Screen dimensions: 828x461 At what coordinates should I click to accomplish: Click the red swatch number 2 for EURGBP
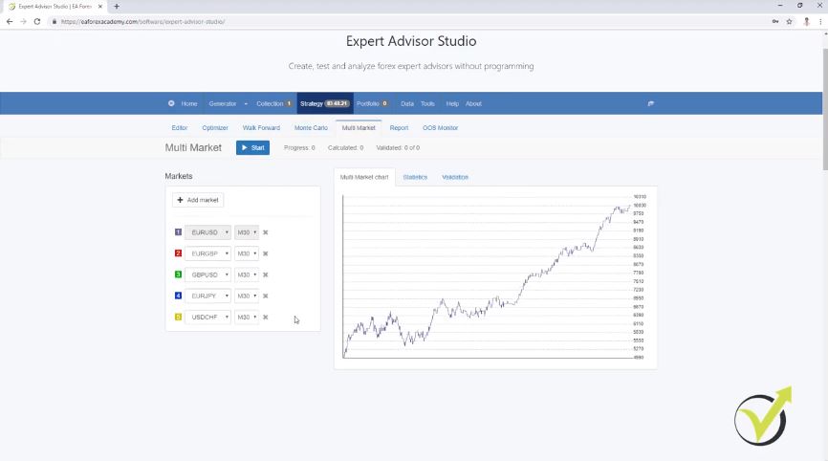click(x=178, y=252)
